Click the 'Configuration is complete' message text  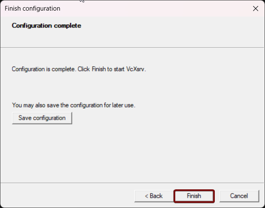point(79,69)
